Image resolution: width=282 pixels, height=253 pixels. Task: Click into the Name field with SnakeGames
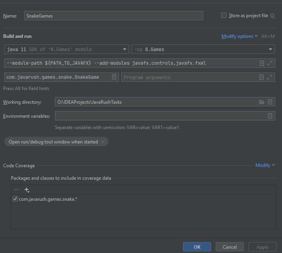pyautogui.click(x=113, y=16)
